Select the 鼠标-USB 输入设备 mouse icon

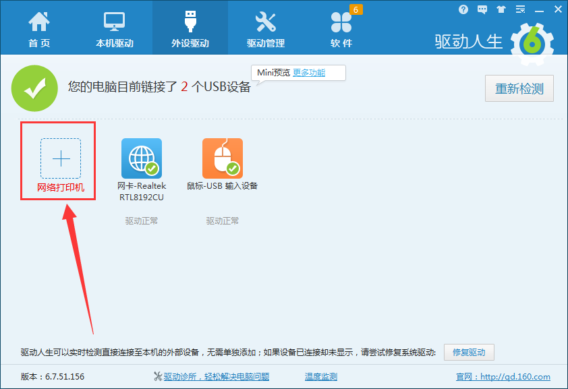coord(221,157)
